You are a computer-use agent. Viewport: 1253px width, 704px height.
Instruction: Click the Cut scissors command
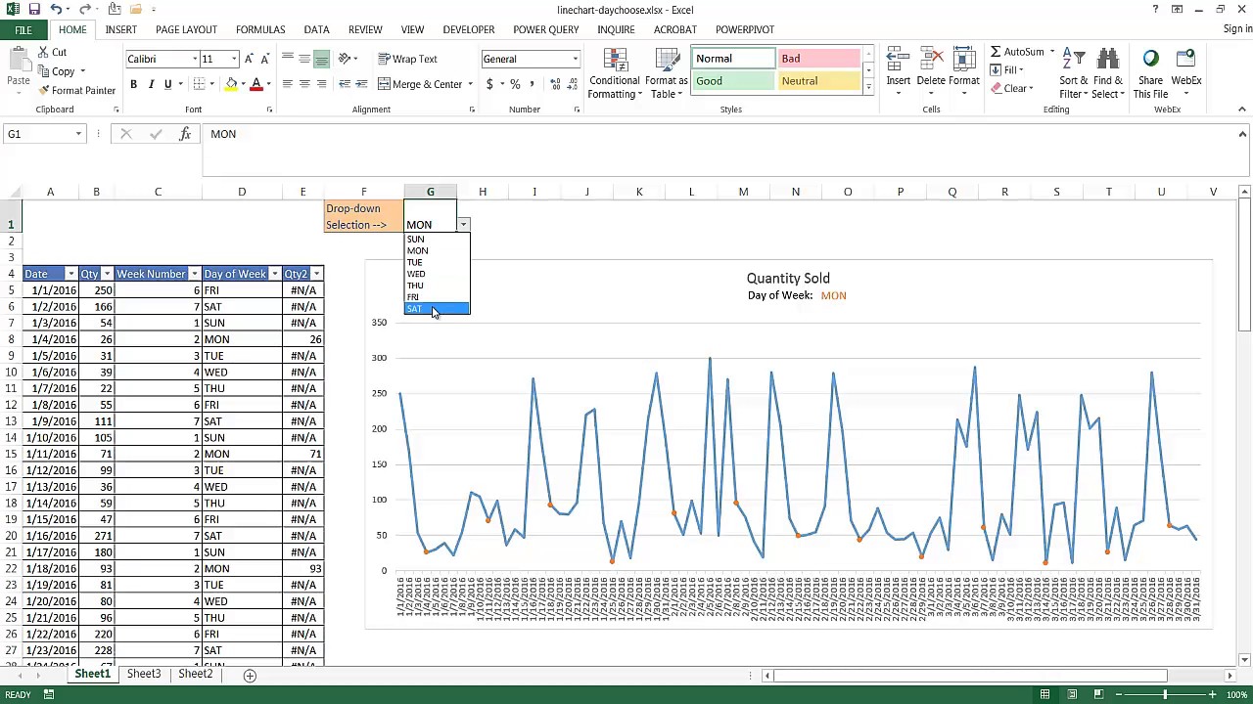coord(52,52)
